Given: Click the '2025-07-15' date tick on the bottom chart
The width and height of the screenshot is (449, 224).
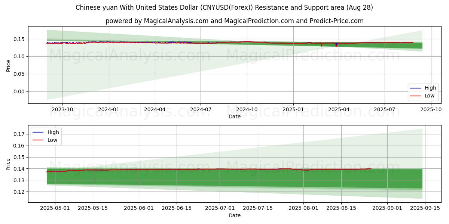Looking at the screenshot, I should pos(257,208).
